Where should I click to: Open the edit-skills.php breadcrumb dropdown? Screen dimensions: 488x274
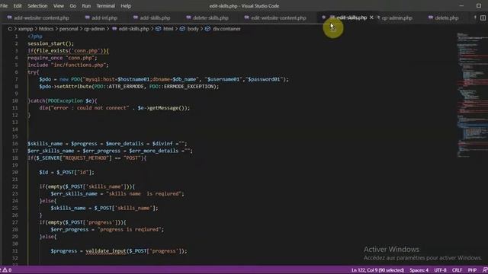click(x=134, y=29)
